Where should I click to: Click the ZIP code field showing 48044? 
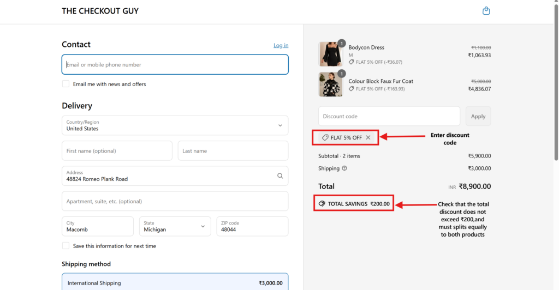coord(252,226)
